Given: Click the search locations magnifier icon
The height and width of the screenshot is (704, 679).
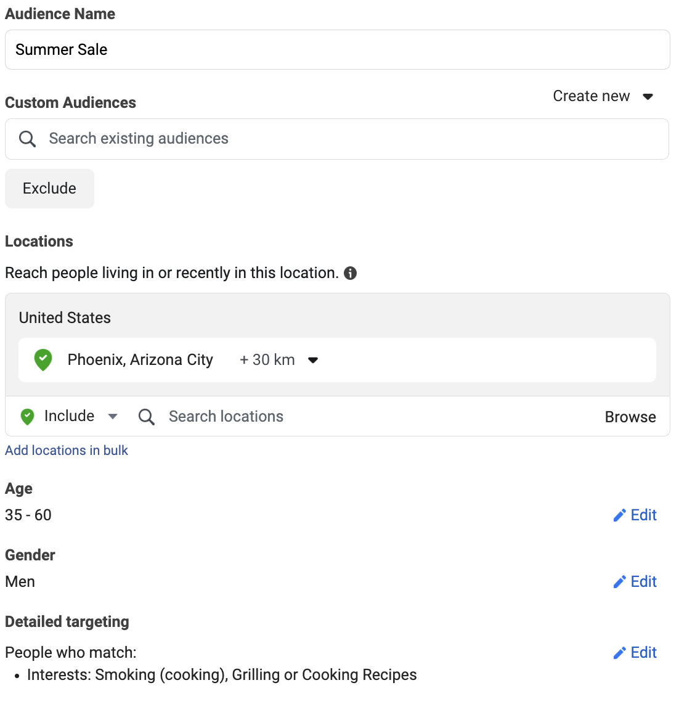Looking at the screenshot, I should (146, 416).
